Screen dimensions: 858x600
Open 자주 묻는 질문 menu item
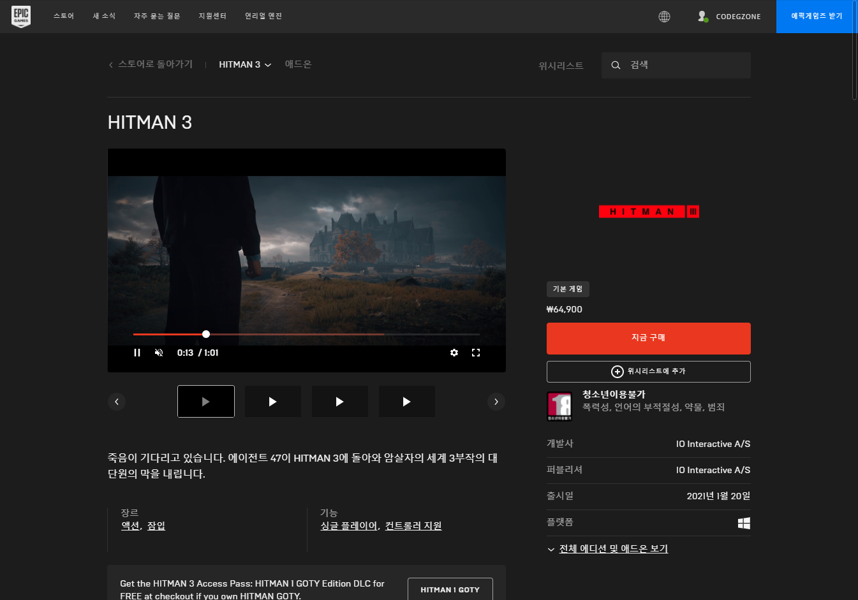coord(157,17)
